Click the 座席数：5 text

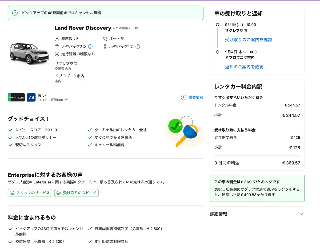pyautogui.click(x=70, y=39)
